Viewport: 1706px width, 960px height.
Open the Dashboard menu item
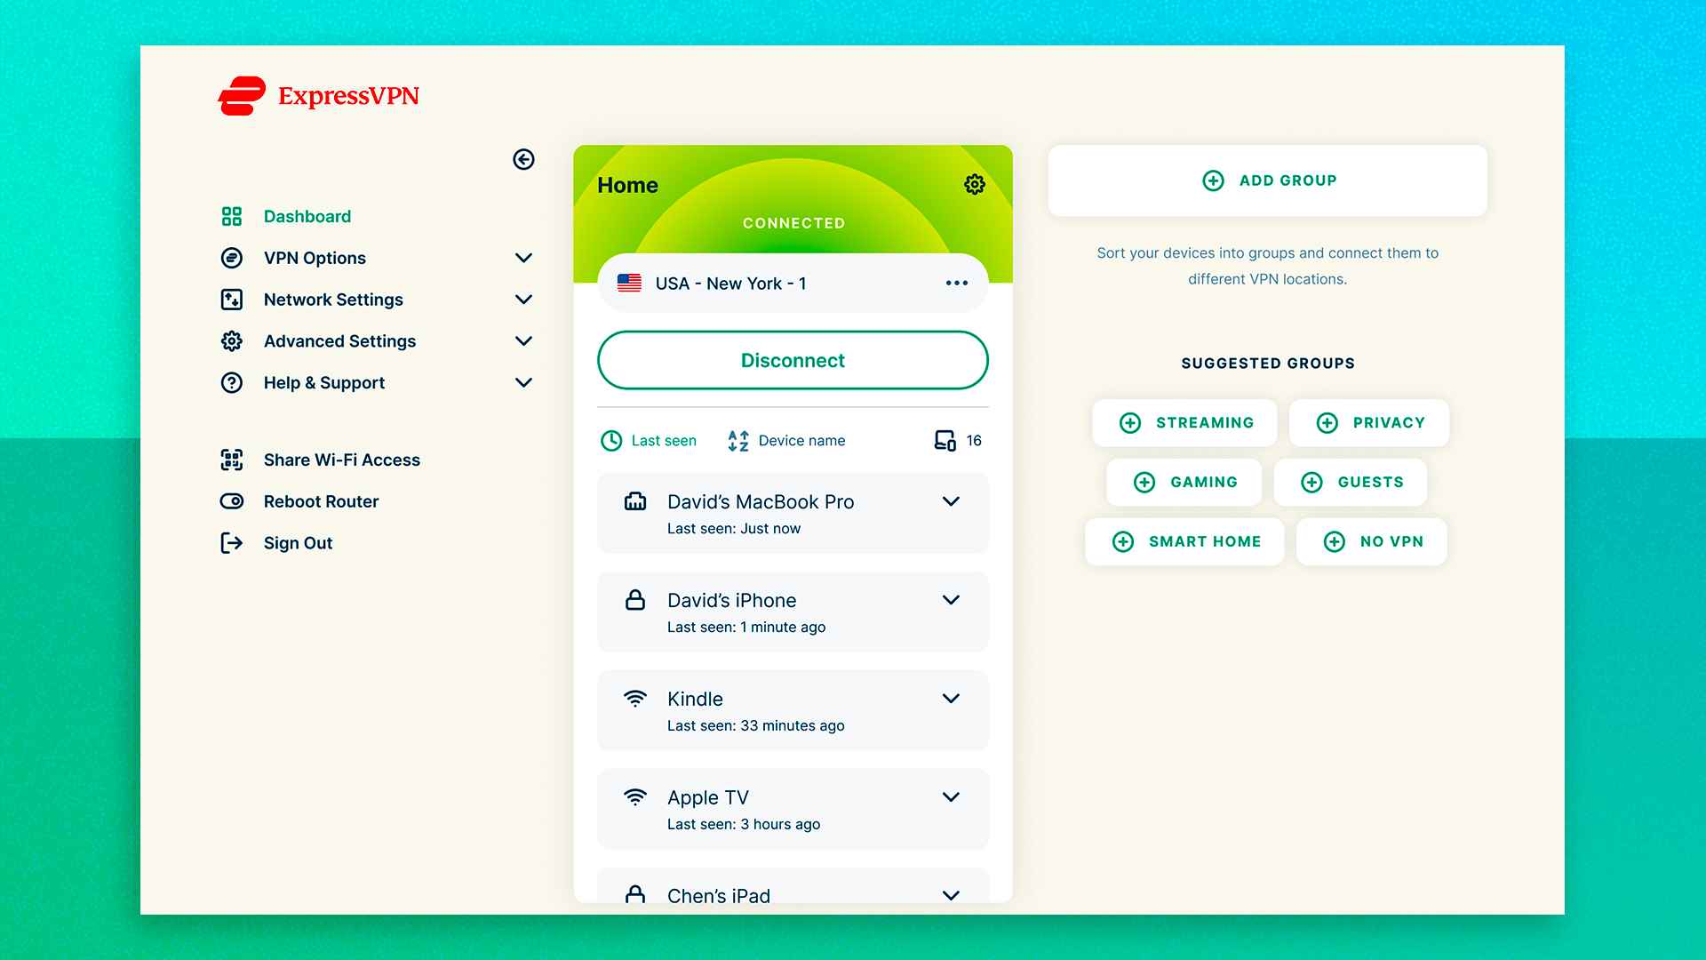307,216
